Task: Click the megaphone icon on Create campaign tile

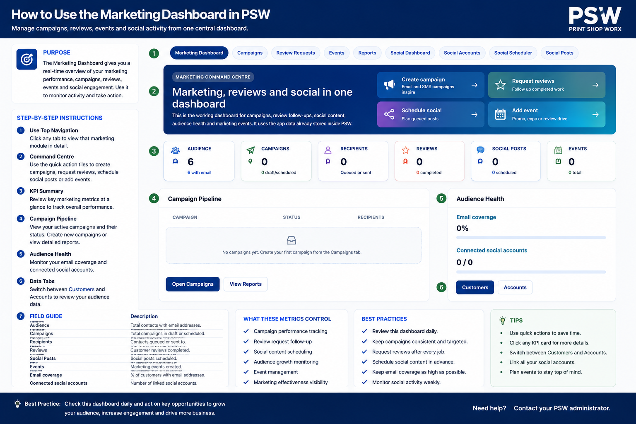Action: [x=389, y=85]
